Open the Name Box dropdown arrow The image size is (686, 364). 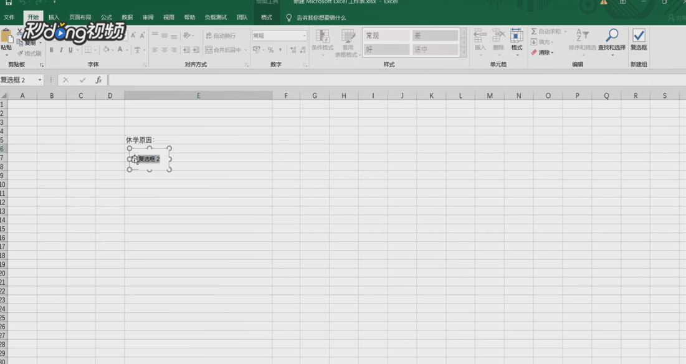(x=40, y=80)
